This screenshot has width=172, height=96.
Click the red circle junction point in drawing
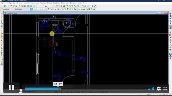52,44
